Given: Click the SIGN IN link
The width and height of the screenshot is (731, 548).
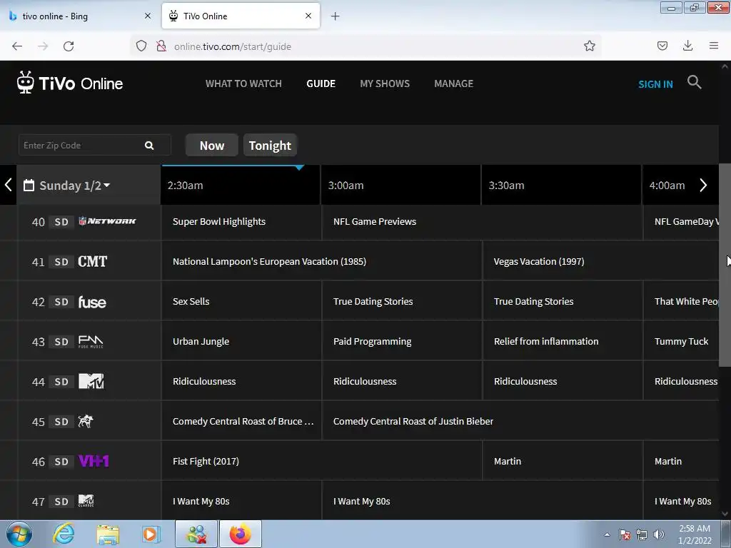Looking at the screenshot, I should [655, 84].
